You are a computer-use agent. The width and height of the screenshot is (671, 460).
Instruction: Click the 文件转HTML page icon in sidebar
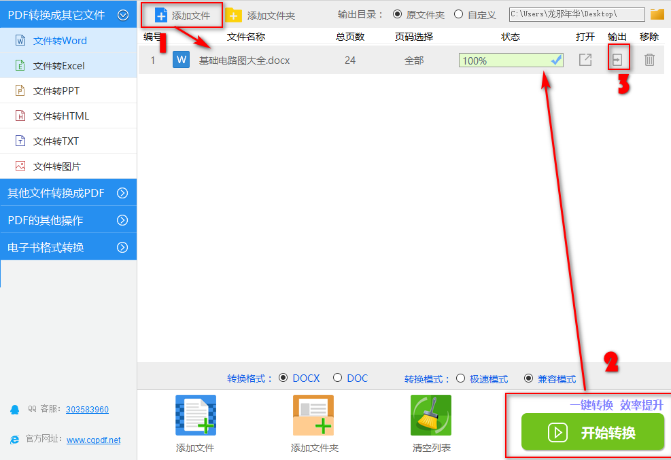[20, 116]
